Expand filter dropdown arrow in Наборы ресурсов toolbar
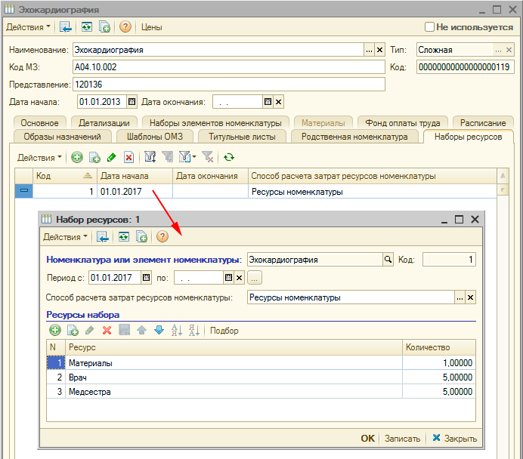The height and width of the screenshot is (459, 523). [x=194, y=158]
